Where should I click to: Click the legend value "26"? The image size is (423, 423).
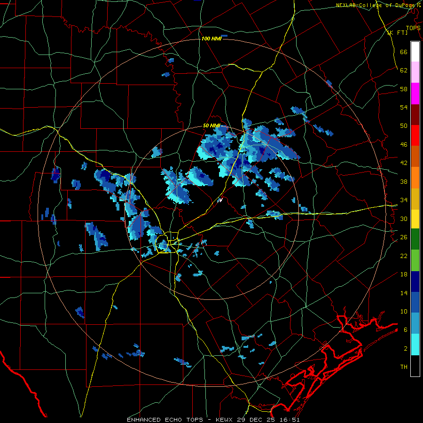[404, 237]
